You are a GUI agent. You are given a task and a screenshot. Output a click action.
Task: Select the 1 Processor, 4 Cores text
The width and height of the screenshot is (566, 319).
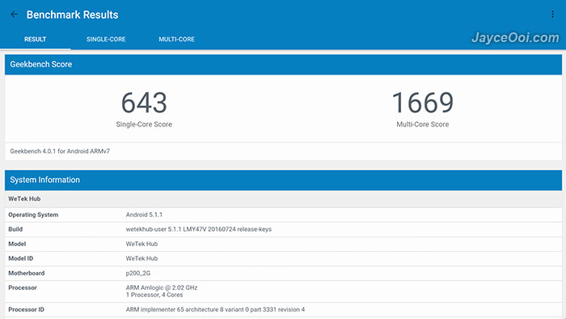click(154, 295)
